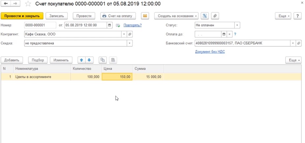Open the Создать на основании dropdown
This screenshot has width=305, height=143.
(176, 16)
